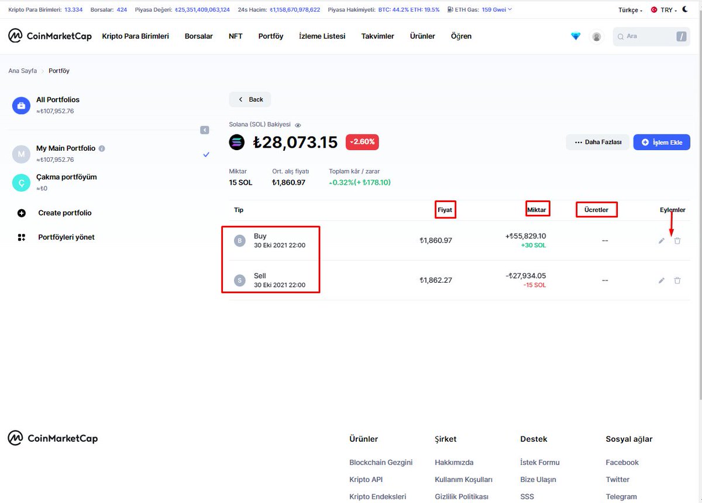The width and height of the screenshot is (702, 503).
Task: Click the ₺1,862.27 sell price
Action: tap(436, 280)
